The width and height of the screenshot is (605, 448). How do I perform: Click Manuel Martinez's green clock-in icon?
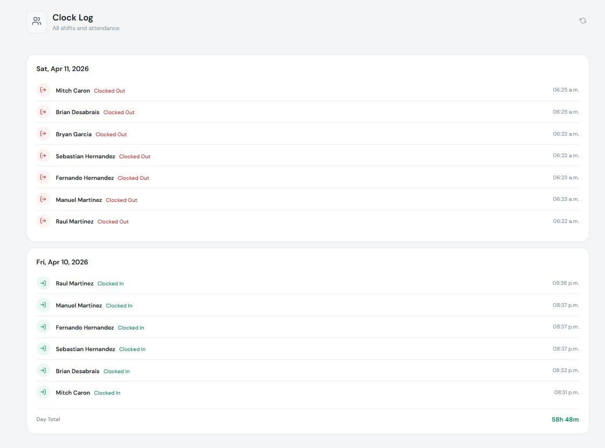point(43,305)
